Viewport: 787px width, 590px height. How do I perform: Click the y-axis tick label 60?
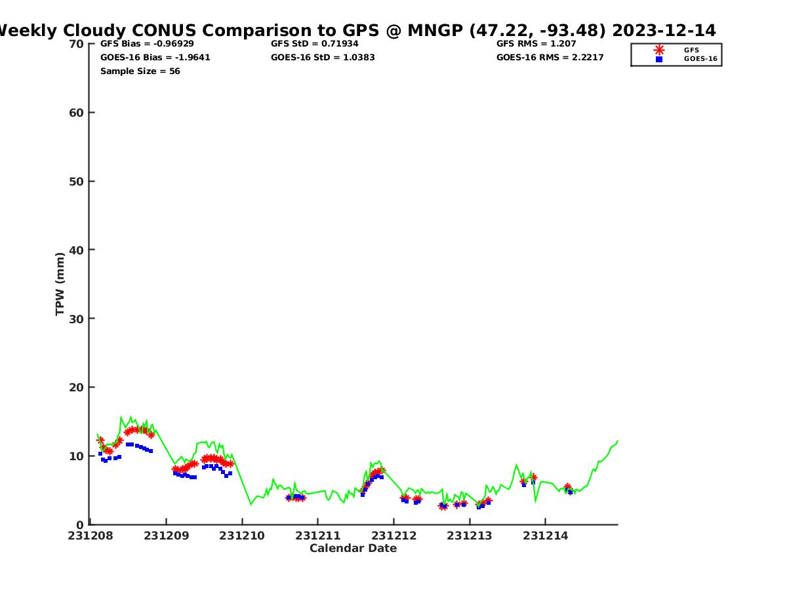pos(77,113)
